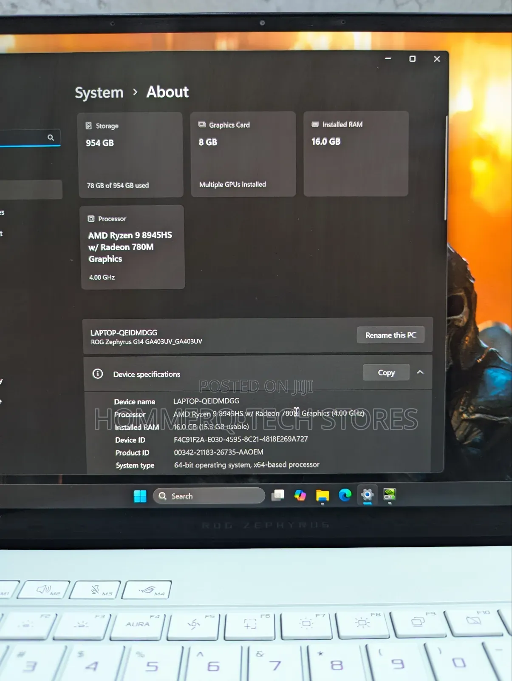Click the settings window scrollbar
This screenshot has width=512, height=681.
tap(445, 168)
